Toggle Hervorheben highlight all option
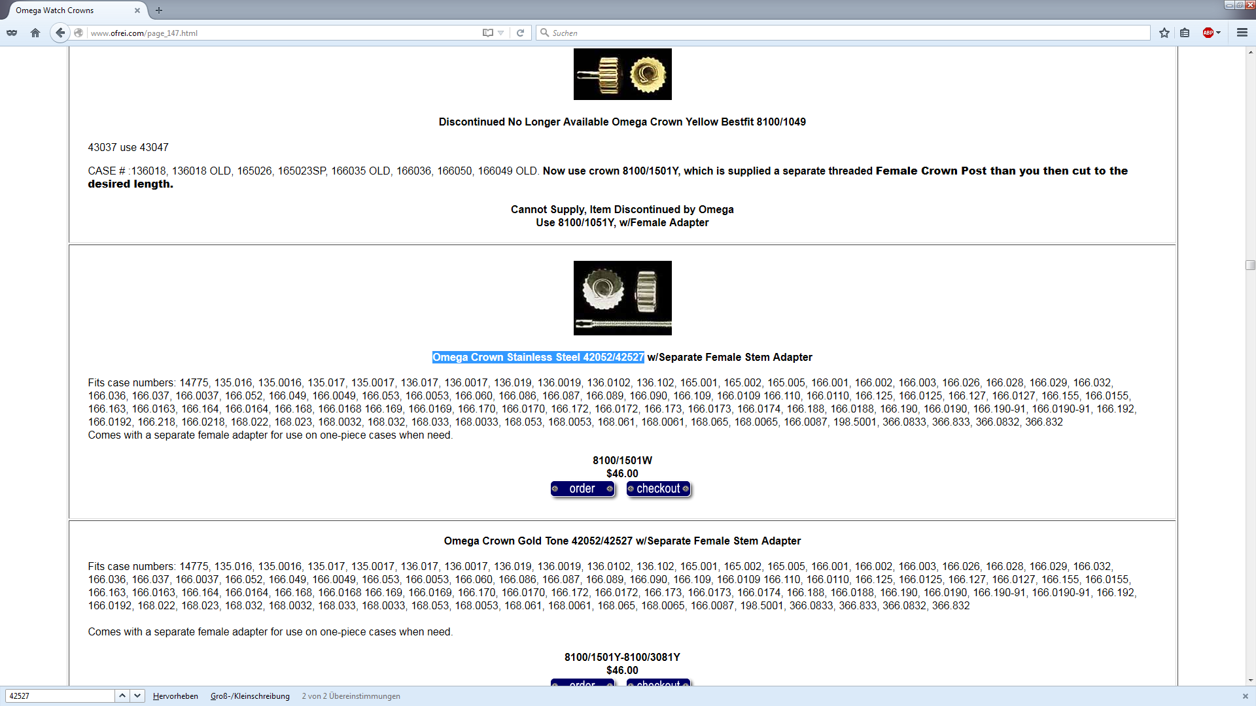 [x=175, y=696]
